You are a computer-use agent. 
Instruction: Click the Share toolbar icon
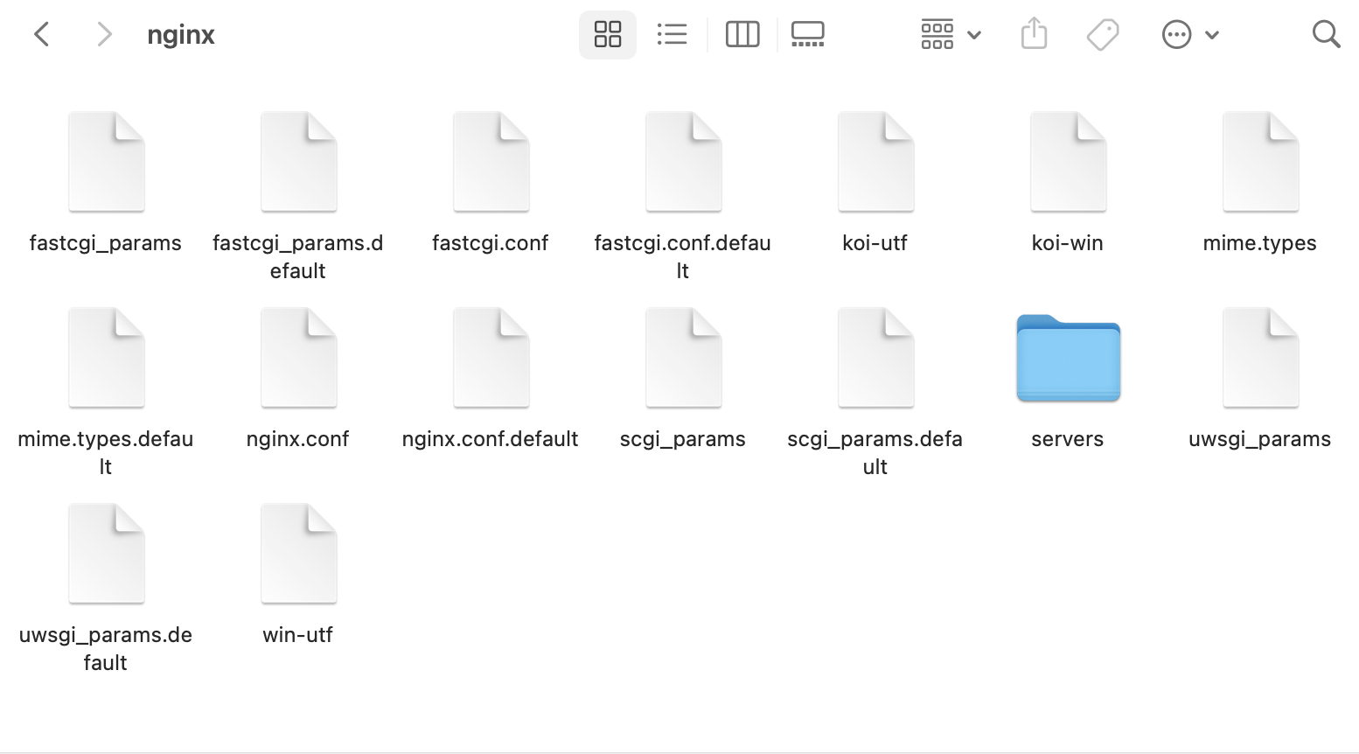(1034, 34)
